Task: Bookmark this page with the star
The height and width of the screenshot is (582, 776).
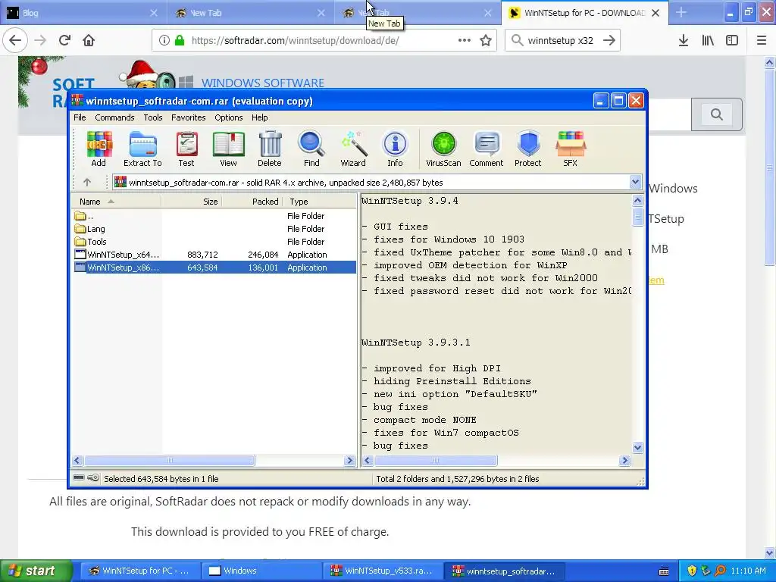Action: point(486,40)
